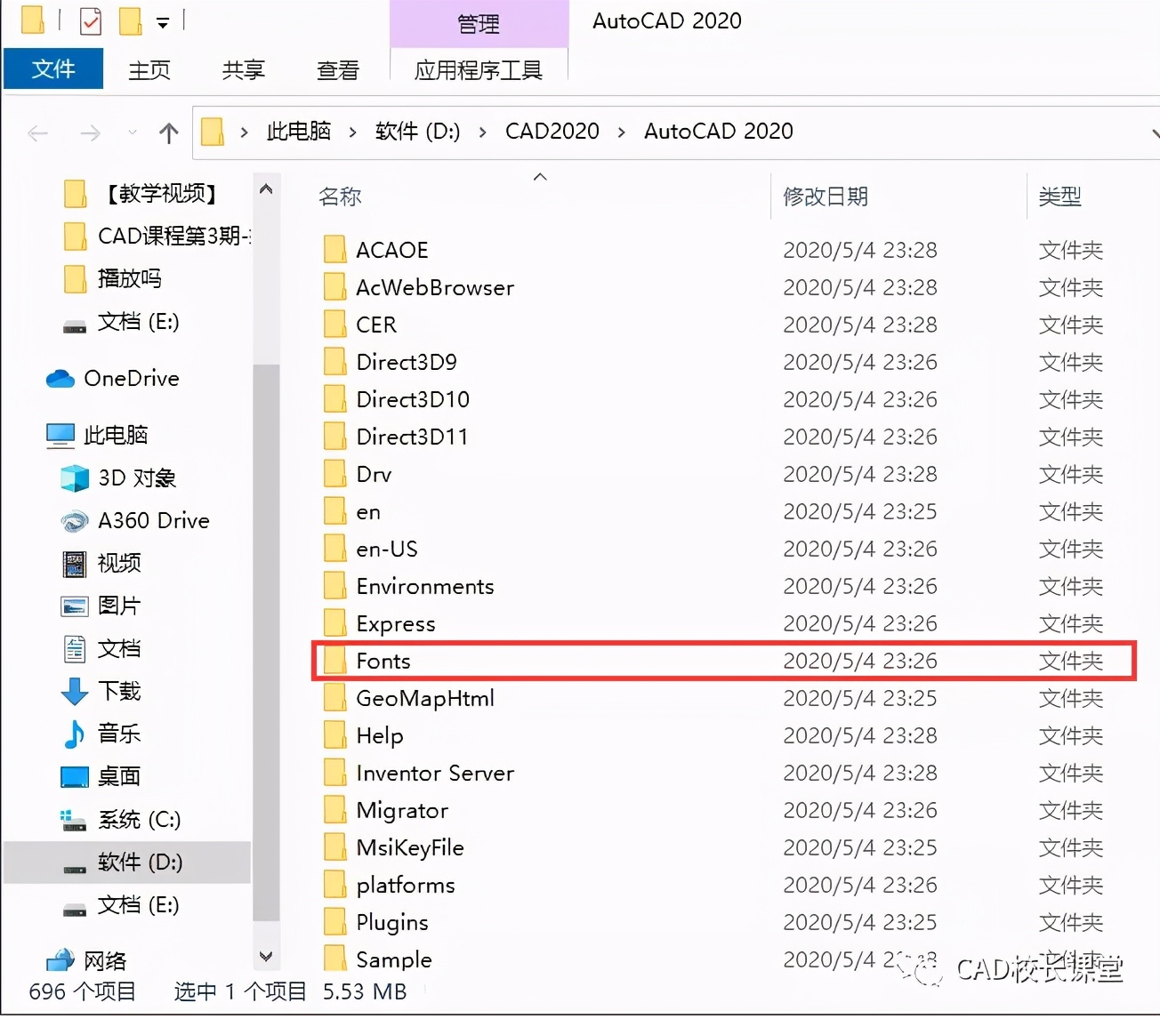The width and height of the screenshot is (1160, 1019).
Task: Open the Express folder
Action: point(396,623)
